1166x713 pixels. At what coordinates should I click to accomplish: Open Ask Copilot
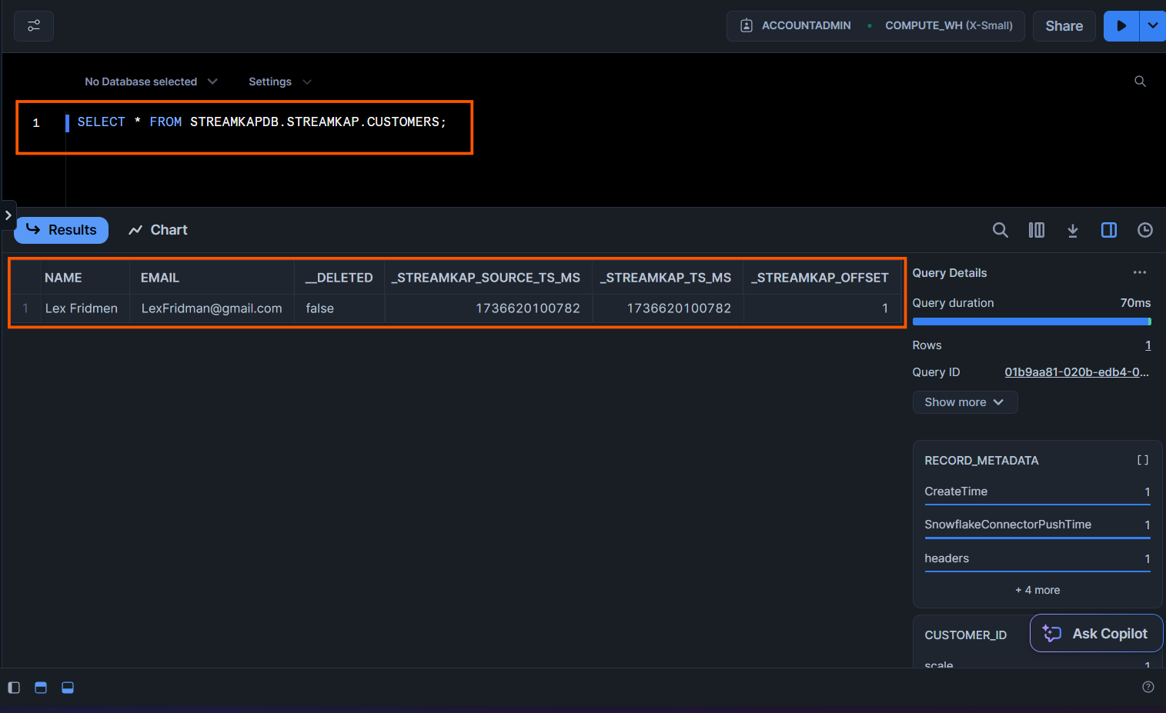tap(1096, 633)
